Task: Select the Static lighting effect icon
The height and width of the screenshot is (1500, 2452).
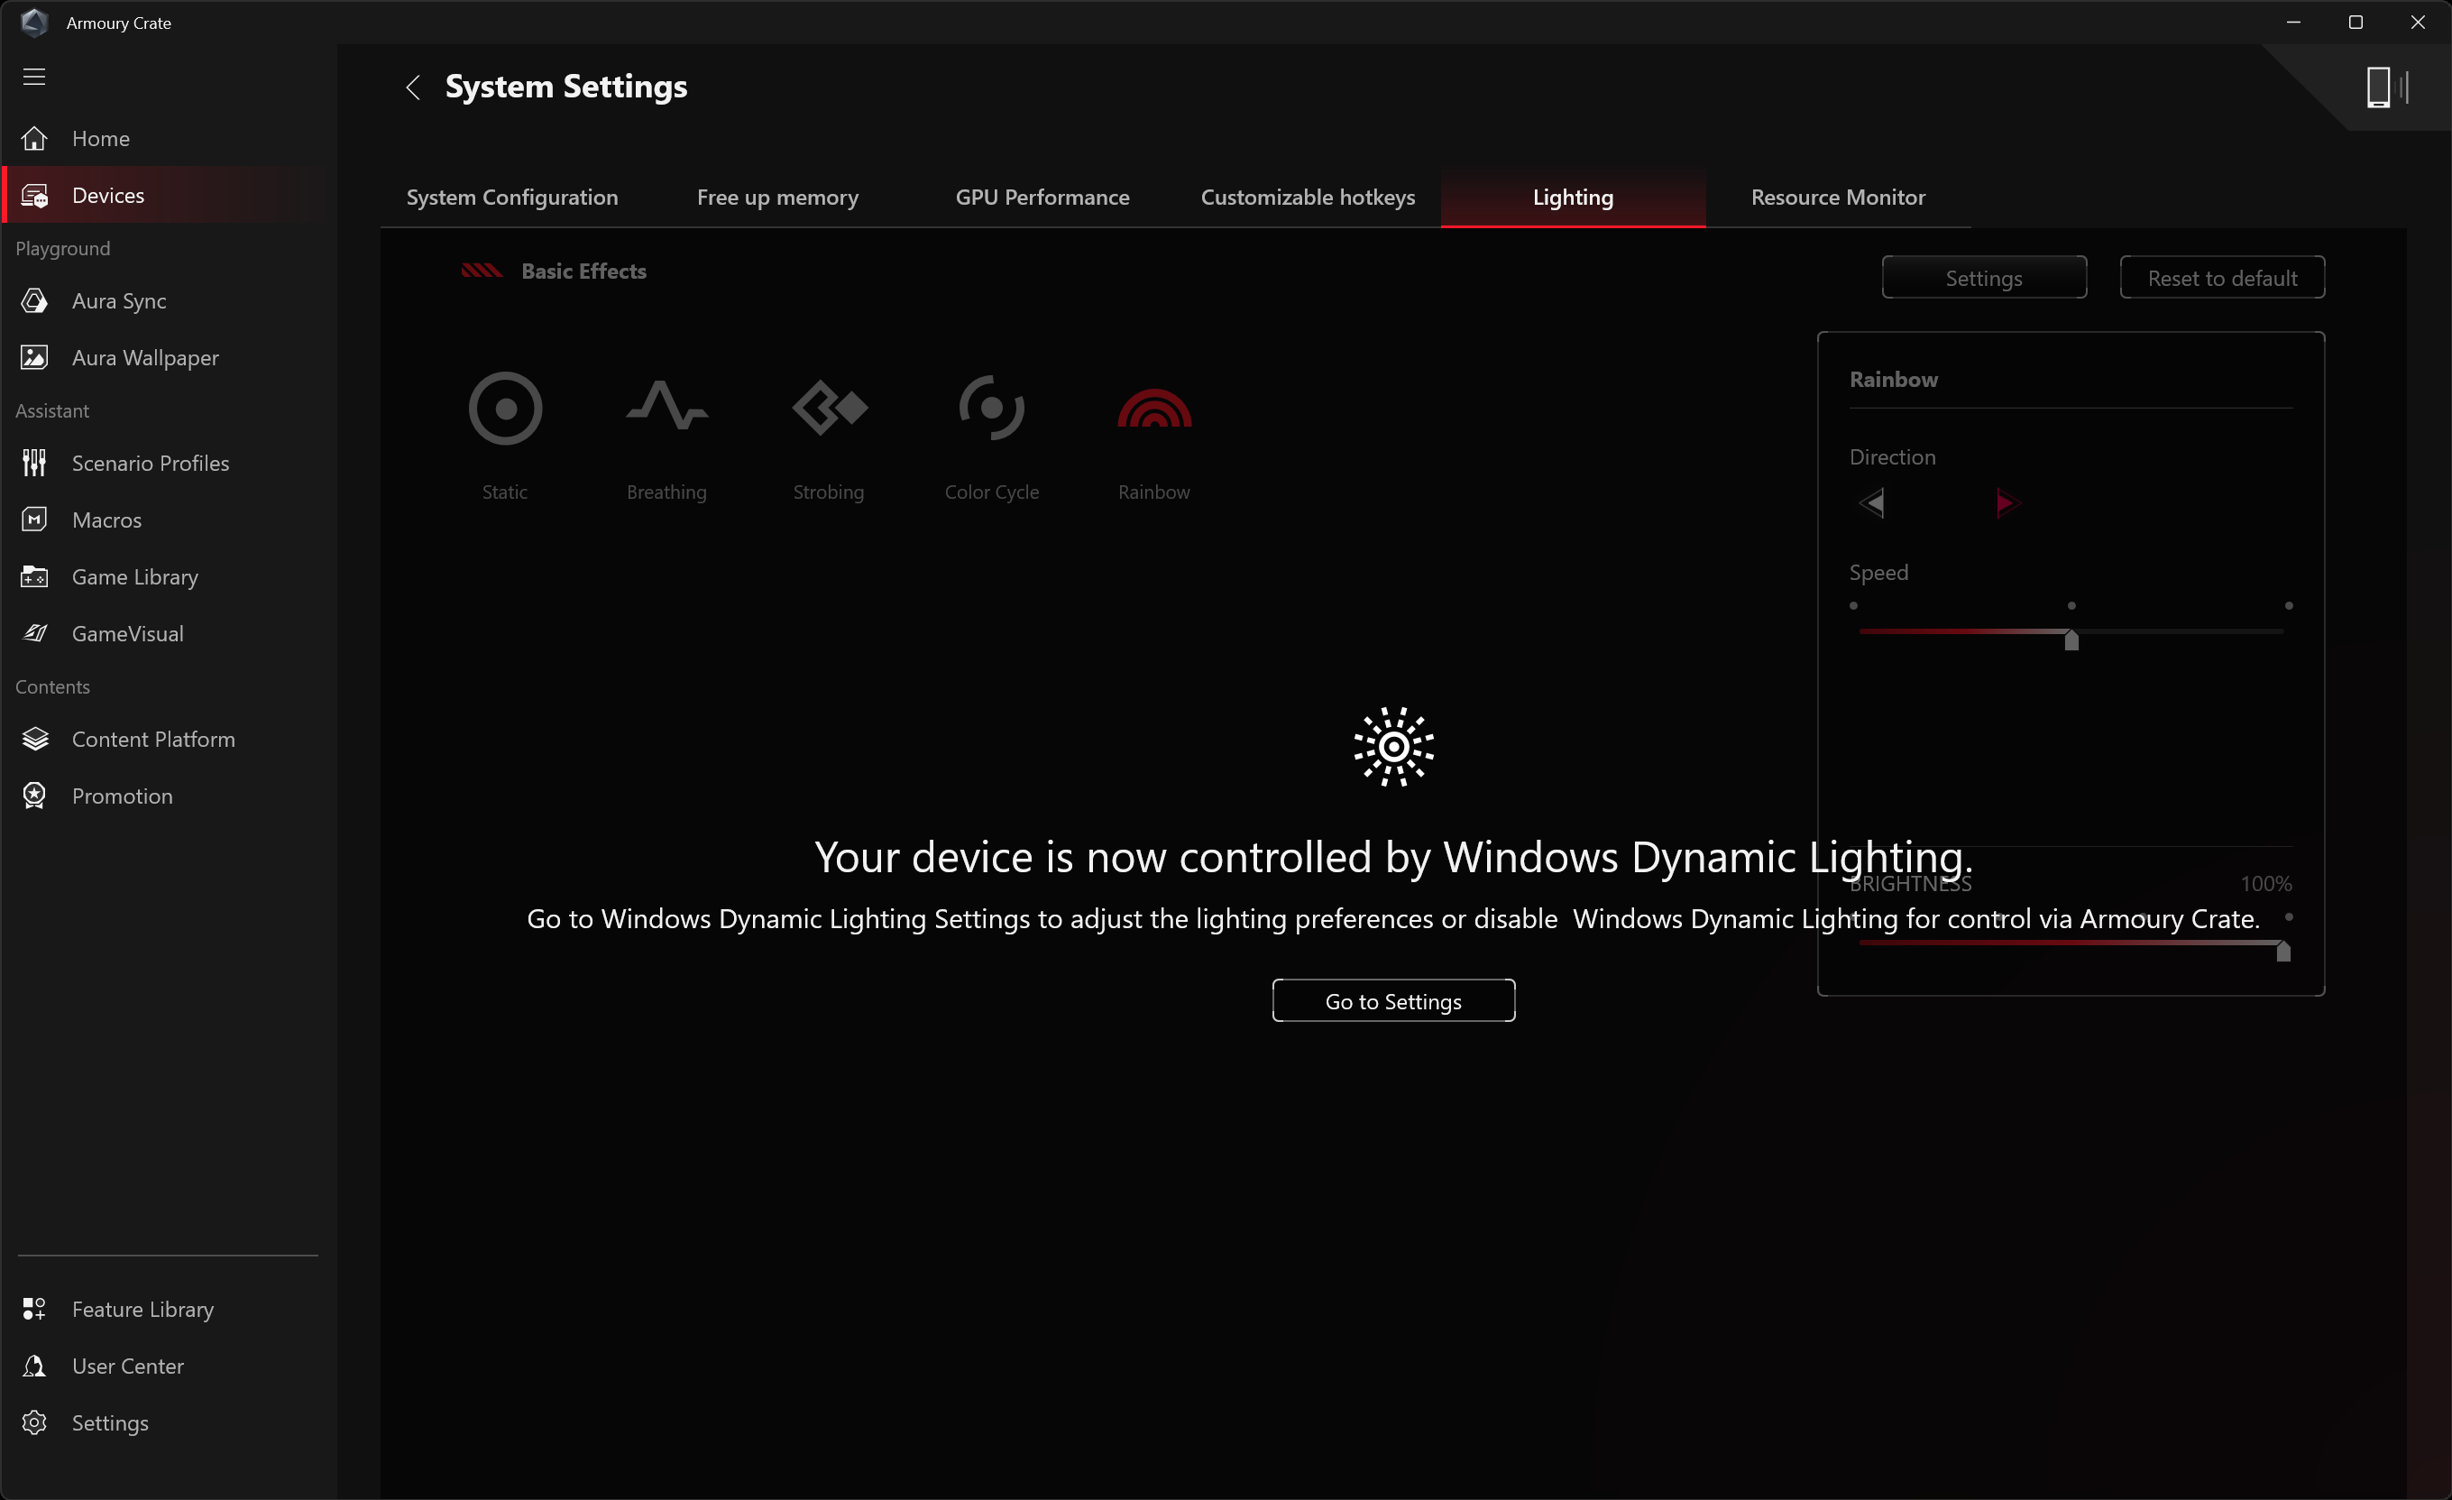Action: [504, 408]
